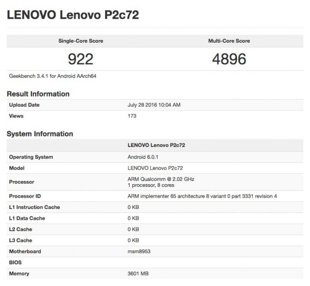
Task: Select the ARM Qualcomm @ 2.02 GHz text
Action: [161, 179]
